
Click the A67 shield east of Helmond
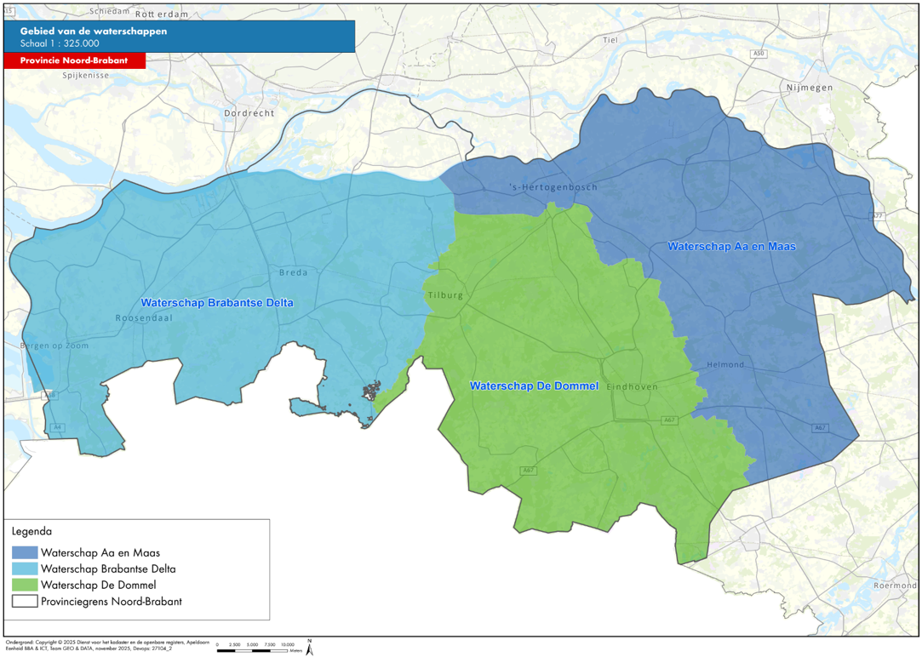point(820,428)
